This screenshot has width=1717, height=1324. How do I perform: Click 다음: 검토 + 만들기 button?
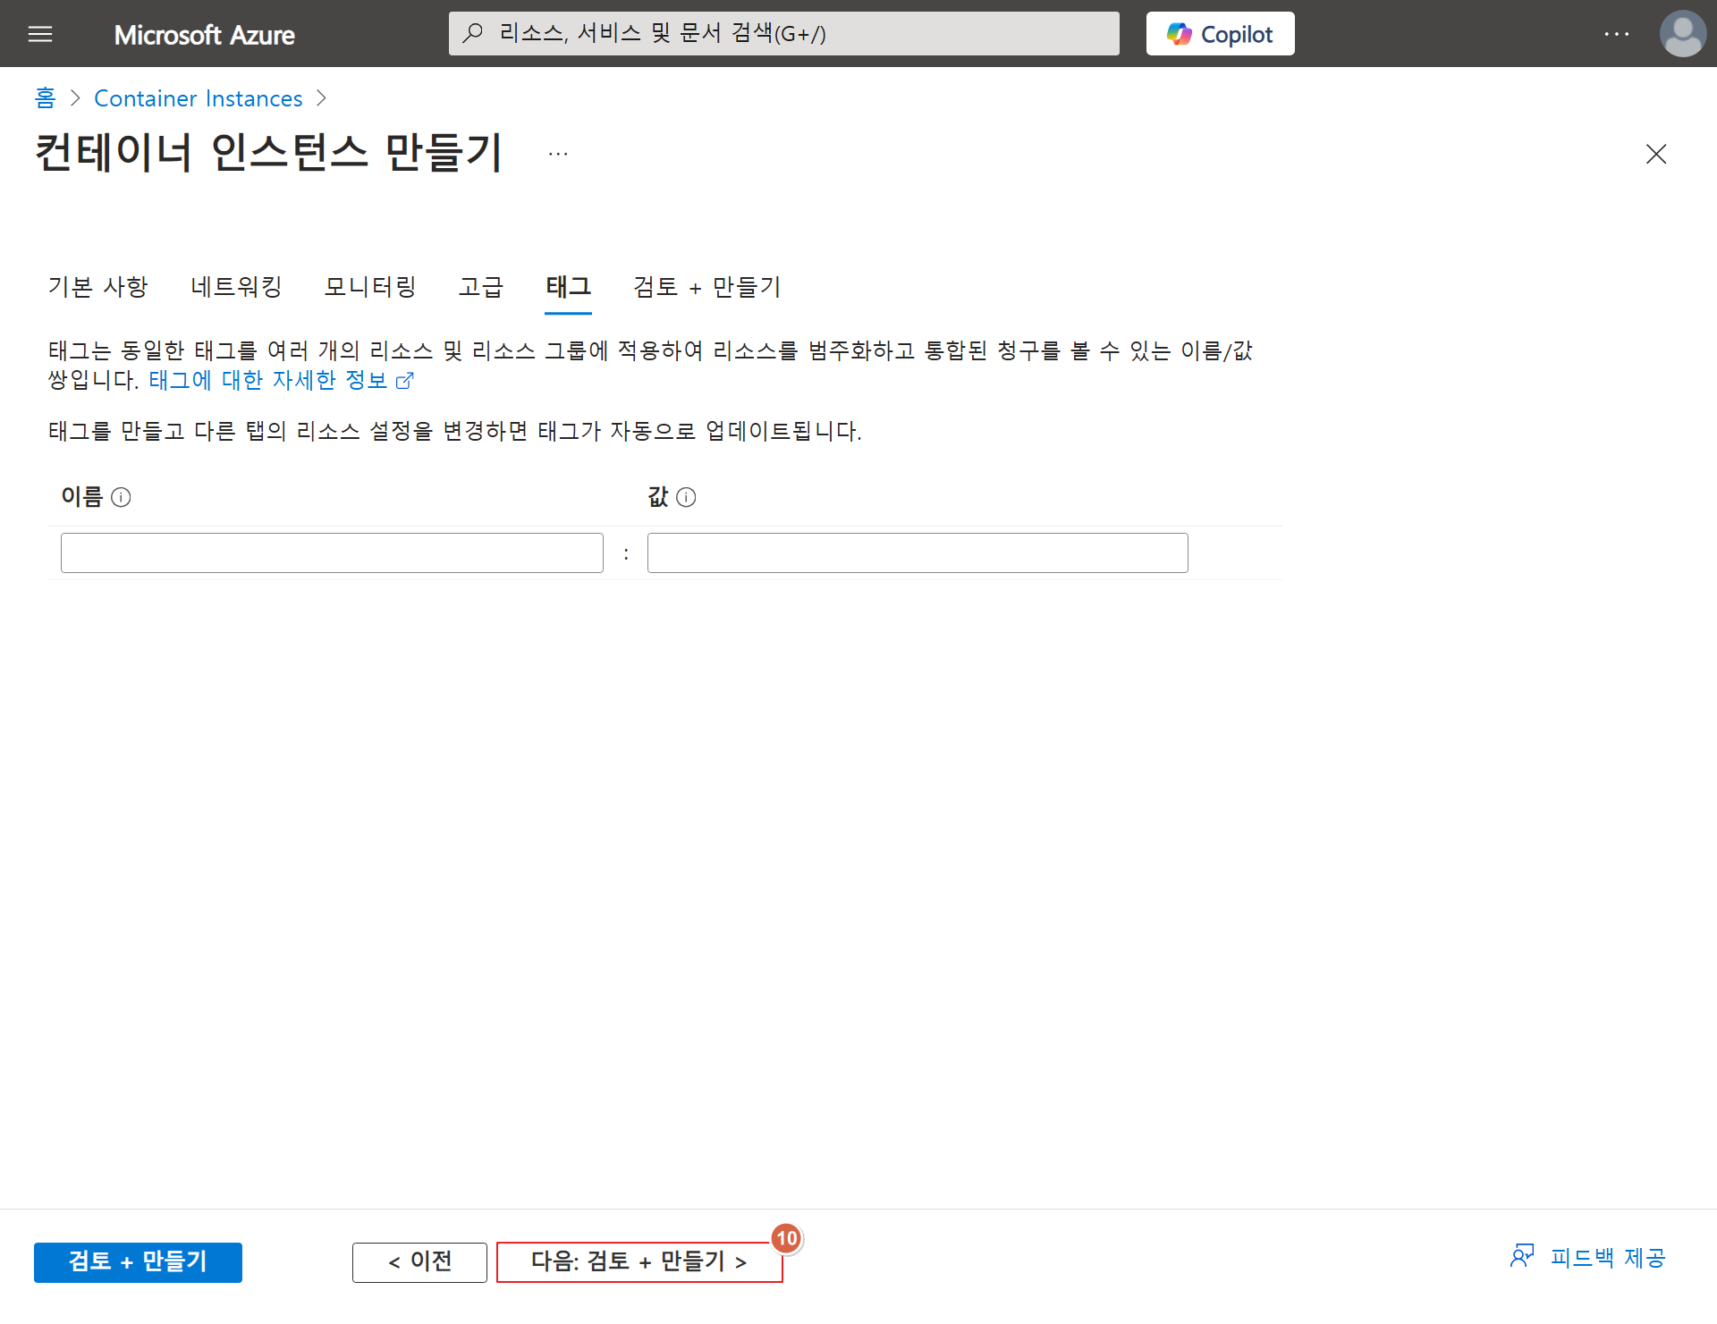pos(639,1261)
